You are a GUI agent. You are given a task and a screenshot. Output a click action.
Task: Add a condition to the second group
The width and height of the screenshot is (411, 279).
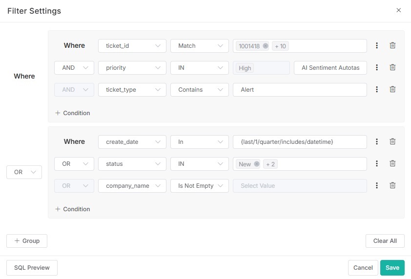tap(73, 209)
